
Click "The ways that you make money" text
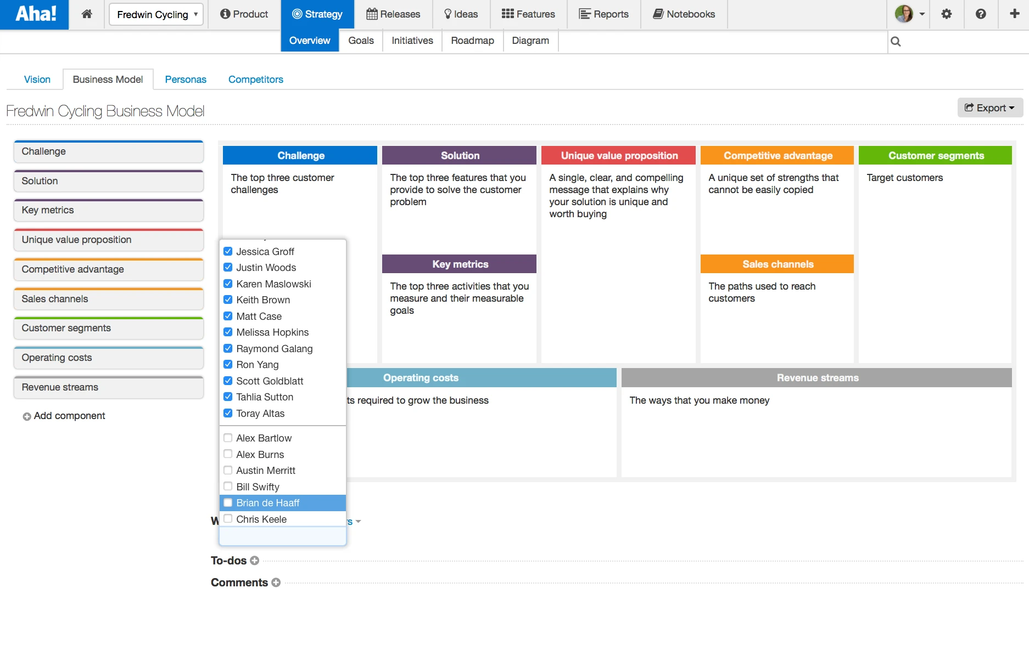click(700, 400)
